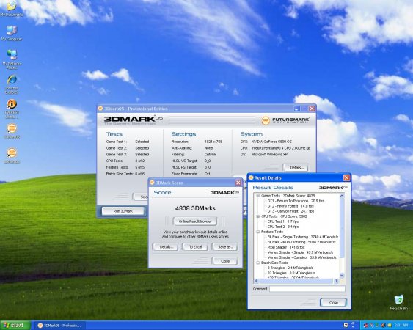Select Pixel Shader row
Image resolution: width=413 pixels, height=330 pixels.
tap(286, 247)
